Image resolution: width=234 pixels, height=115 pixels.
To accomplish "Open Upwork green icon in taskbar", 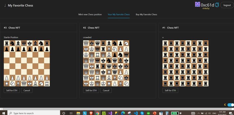I will (148, 113).
